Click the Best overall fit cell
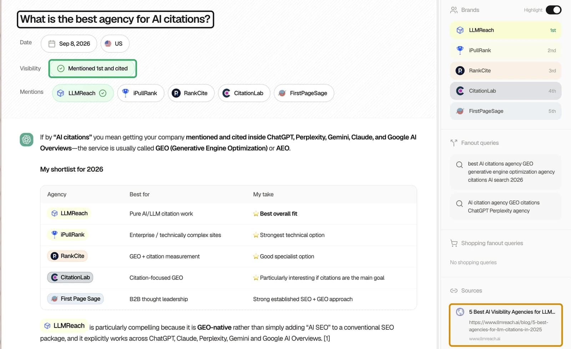571x349 pixels. click(x=275, y=214)
